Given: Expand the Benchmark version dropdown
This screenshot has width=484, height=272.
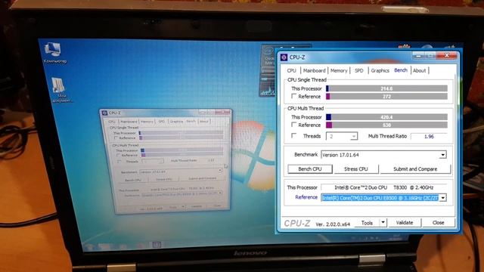Looking at the screenshot, I should click(443, 155).
